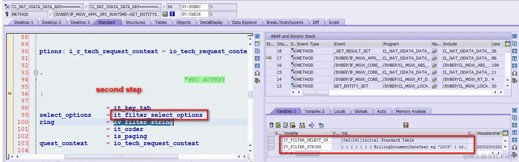Screen dimensions: 519x162
Task: Open the Diff tab
Action: point(316,22)
